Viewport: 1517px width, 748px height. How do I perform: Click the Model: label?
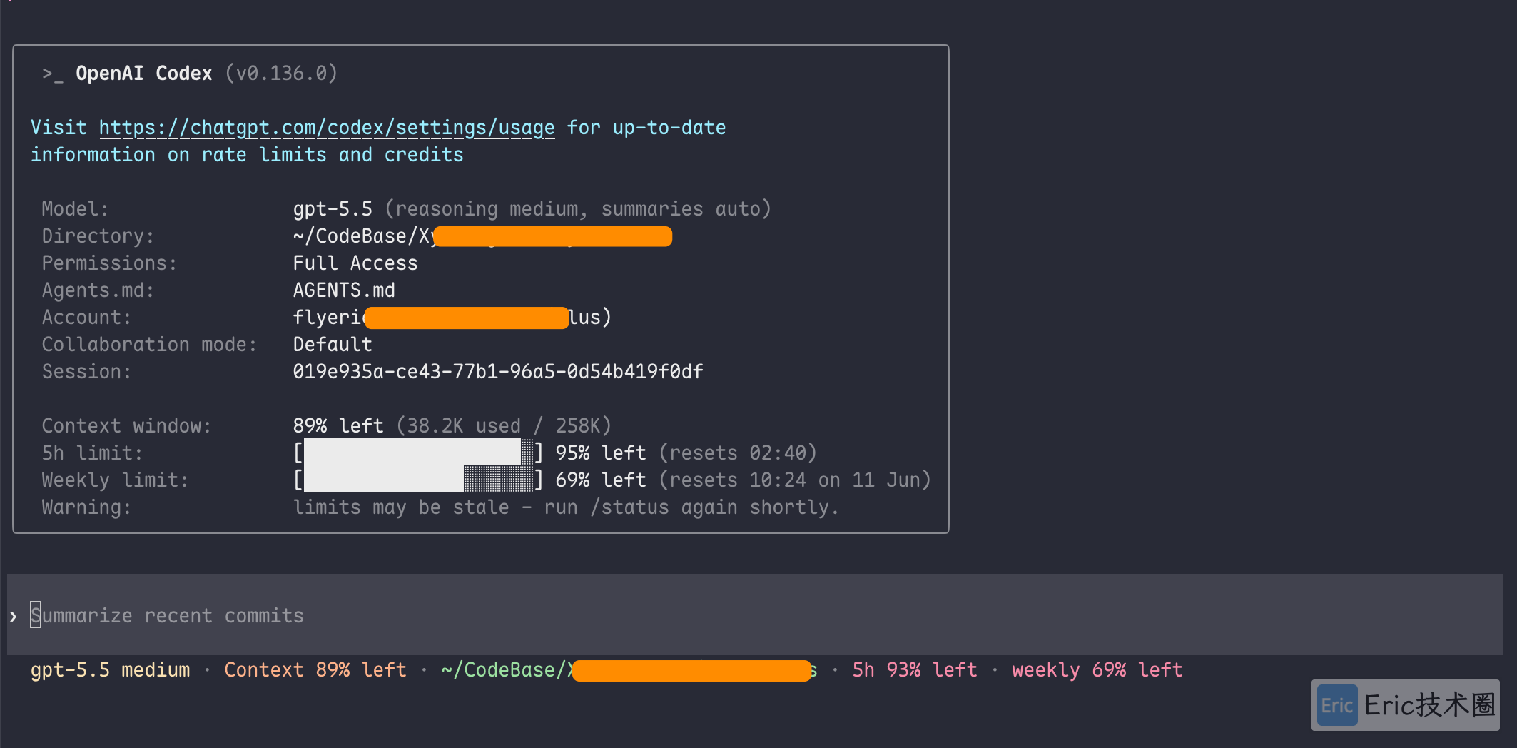76,209
